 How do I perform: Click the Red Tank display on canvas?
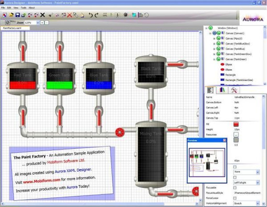tap(23, 78)
